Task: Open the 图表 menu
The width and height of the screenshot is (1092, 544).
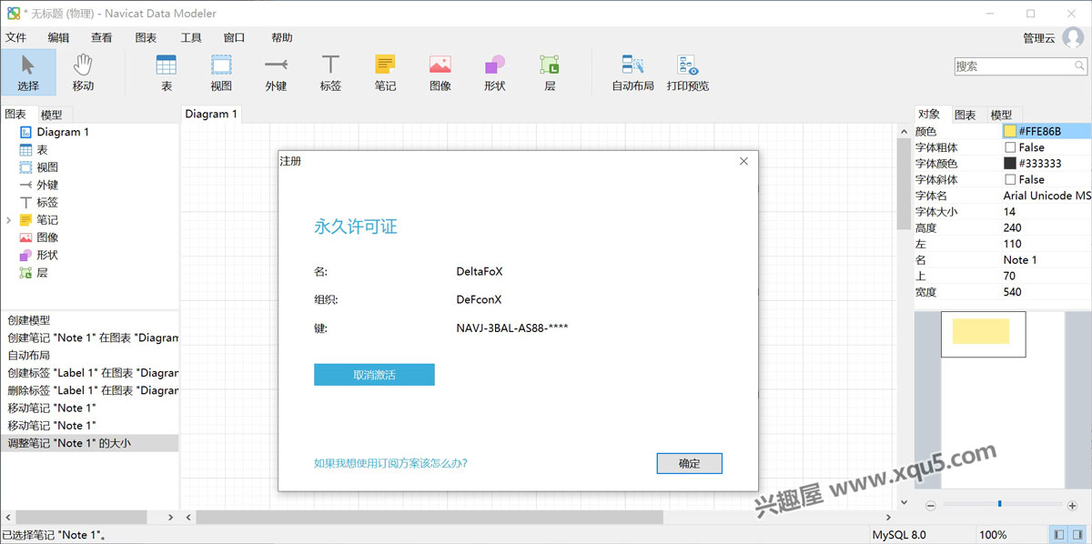Action: tap(146, 37)
